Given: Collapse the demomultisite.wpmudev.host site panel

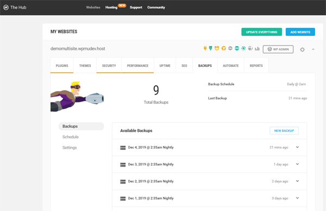Looking at the screenshot, I should [313, 49].
